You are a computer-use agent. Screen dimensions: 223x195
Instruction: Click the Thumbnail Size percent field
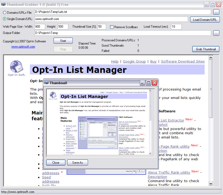click(102, 27)
